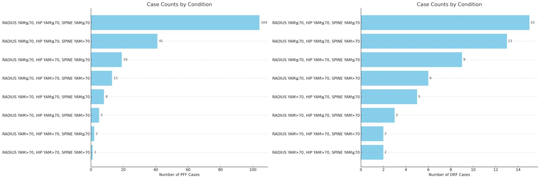Click the DRF bar labeled 15
This screenshot has height=179, width=540.
click(x=445, y=23)
